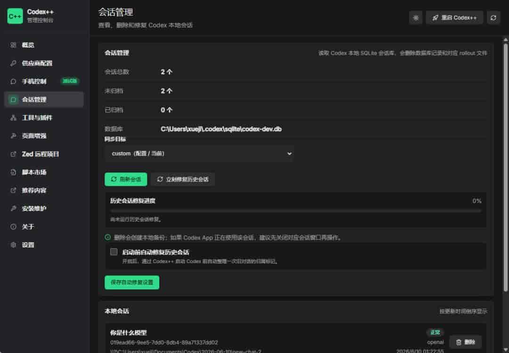
Task: Click 按更新时间倒序显示 text
Action: click(x=463, y=311)
